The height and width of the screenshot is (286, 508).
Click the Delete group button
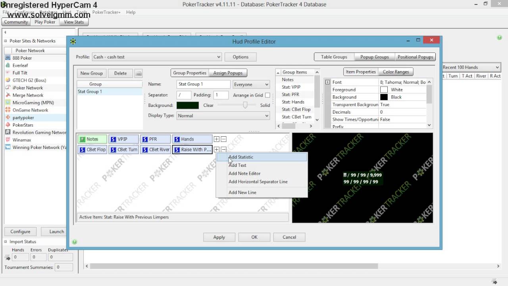coord(120,73)
